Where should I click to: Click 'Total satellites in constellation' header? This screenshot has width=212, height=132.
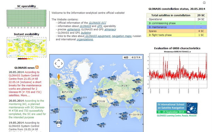pos(171,15)
